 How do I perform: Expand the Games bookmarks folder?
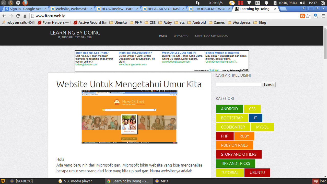217,22
